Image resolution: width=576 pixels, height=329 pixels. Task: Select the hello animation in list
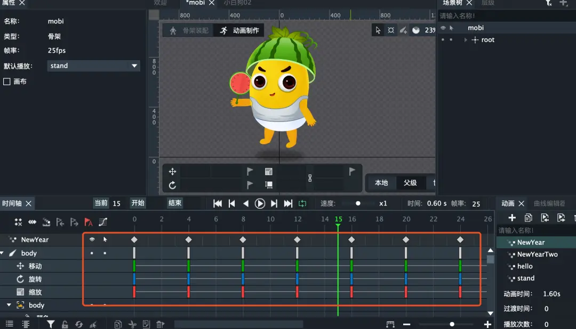(x=525, y=266)
